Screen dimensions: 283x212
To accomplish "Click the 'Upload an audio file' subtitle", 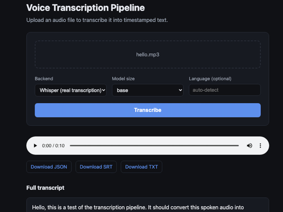I will (97, 20).
